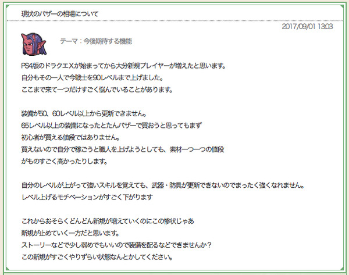Select the テーマ：今後期待する機能 label
Screen dimensions: 349x275
[96, 41]
